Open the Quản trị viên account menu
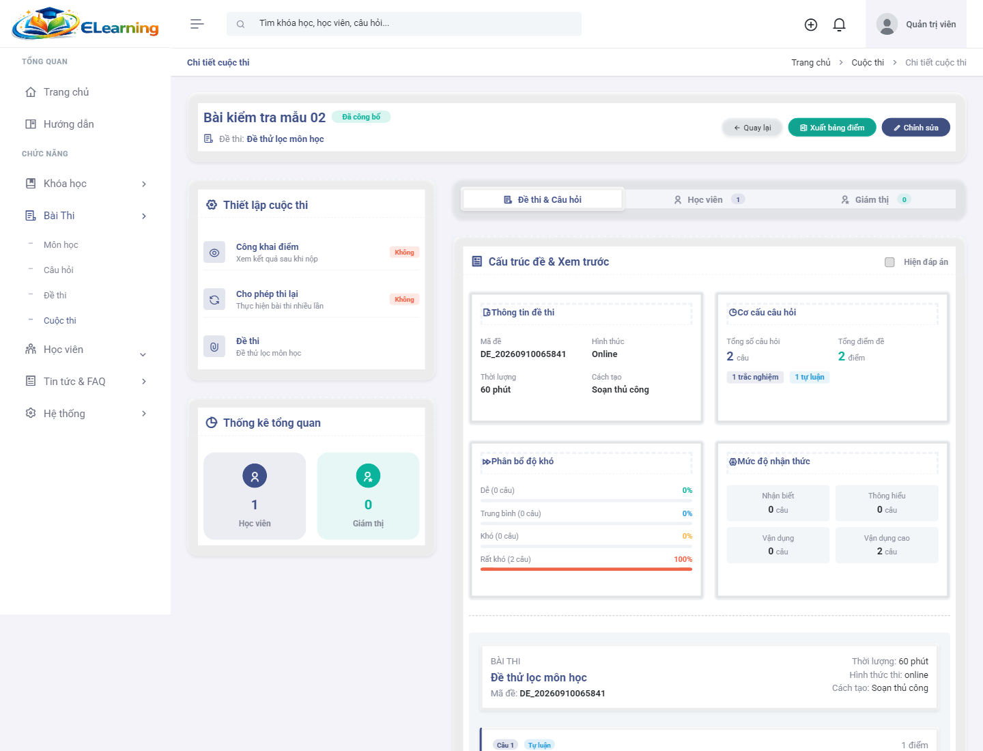This screenshot has height=751, width=983. tap(916, 25)
